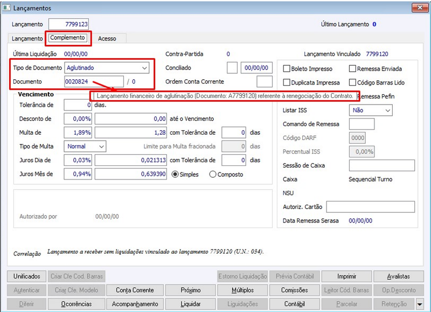Viewport: 431px width, 312px height.
Task: Toggle the Duplicata Impressa checkbox
Action: [287, 82]
